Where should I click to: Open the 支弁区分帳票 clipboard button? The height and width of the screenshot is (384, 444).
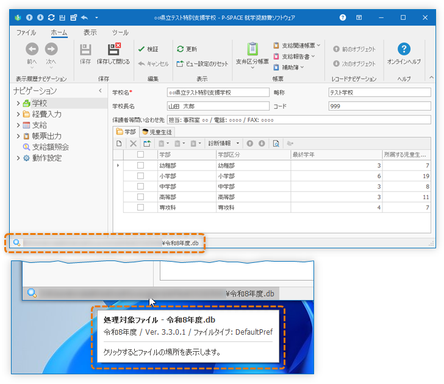[x=252, y=55]
